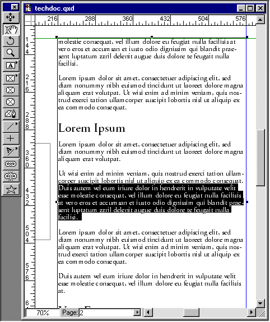The image size is (270, 322).
Task: Select the Rotation tool
Action: 11,41
